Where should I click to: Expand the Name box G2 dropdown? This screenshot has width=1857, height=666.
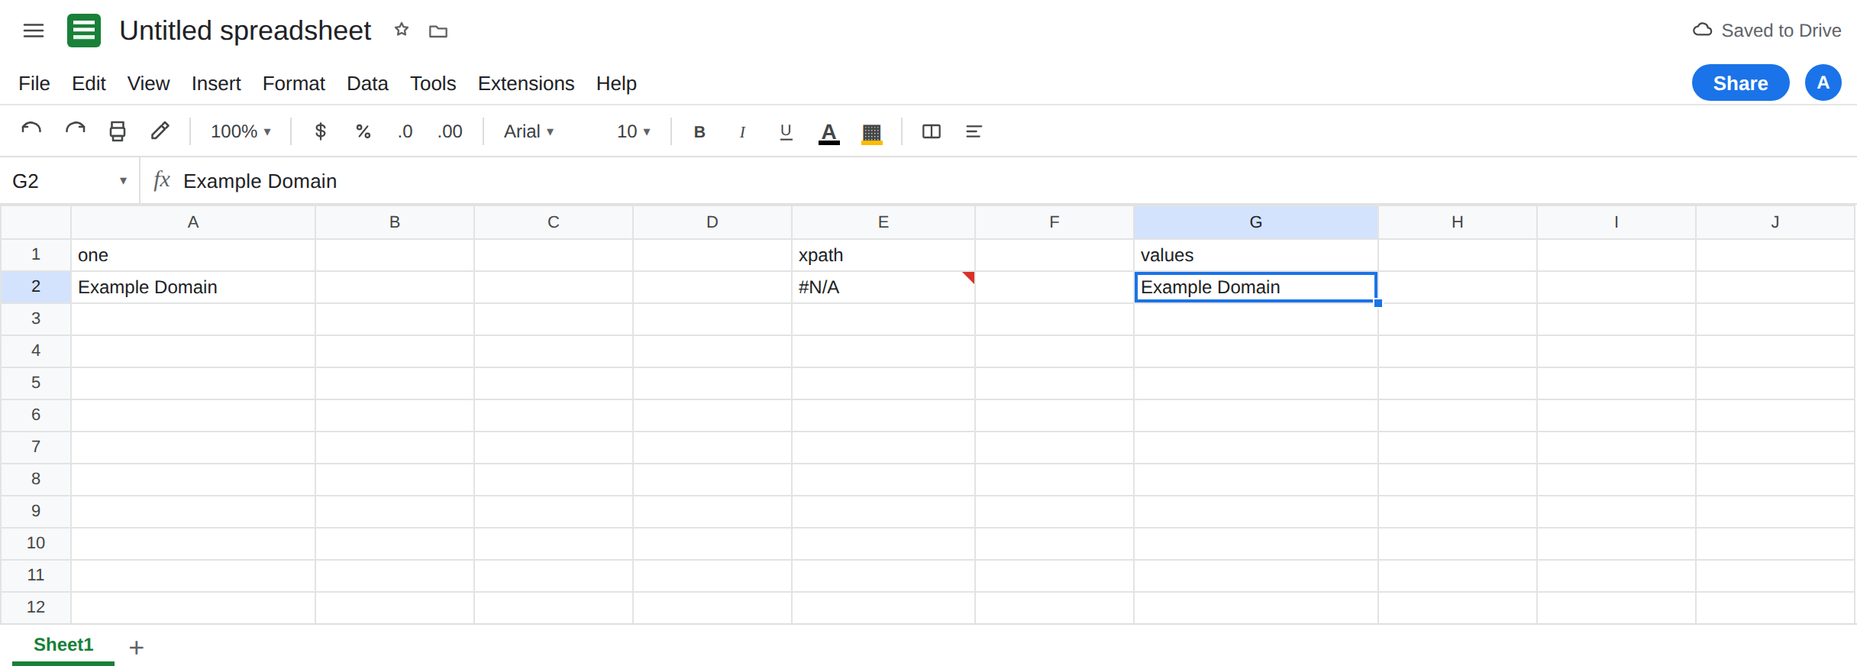123,181
